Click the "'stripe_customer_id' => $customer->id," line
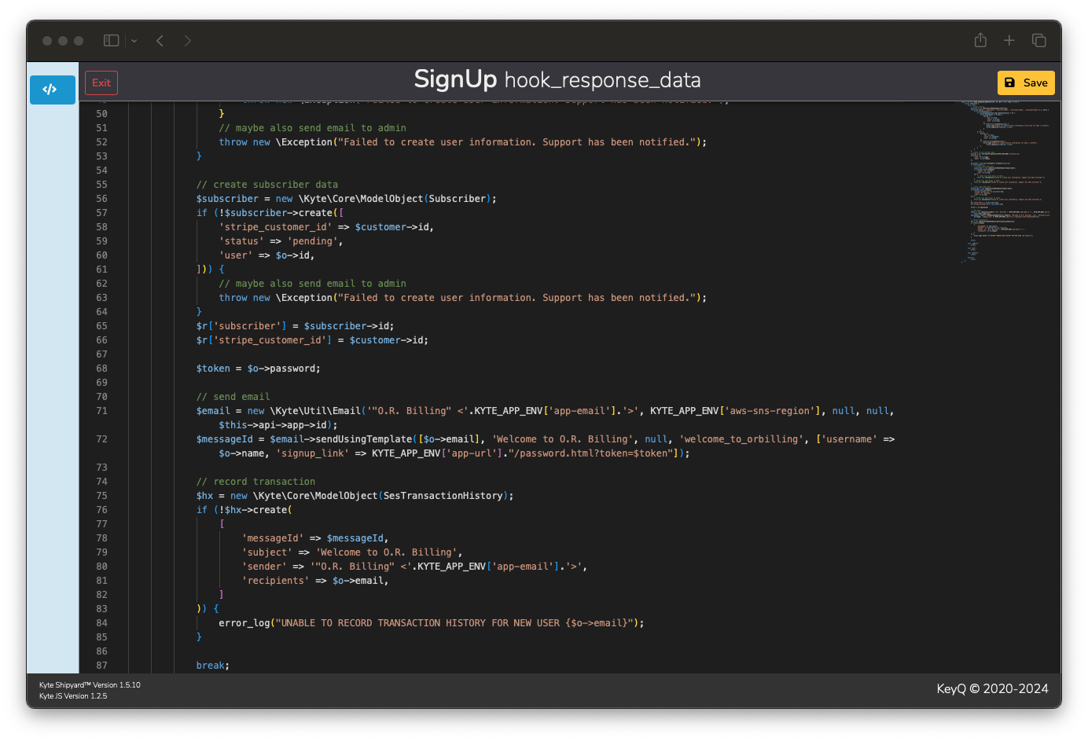Viewport: 1088px width, 741px height. [326, 227]
